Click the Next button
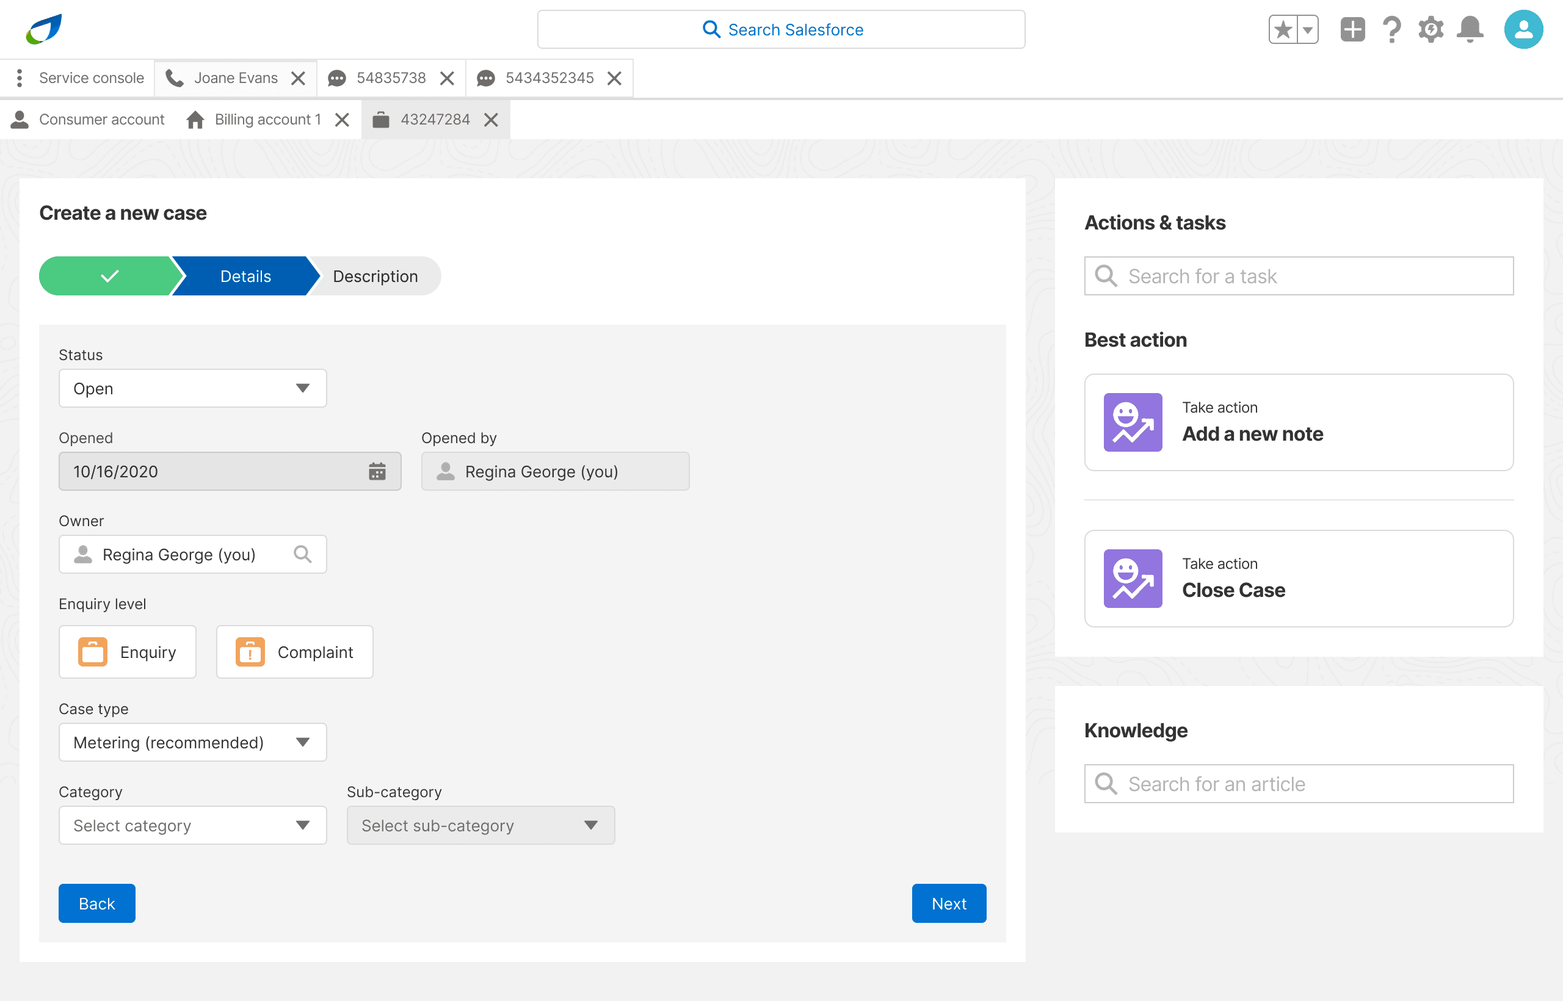This screenshot has height=1001, width=1563. tap(949, 903)
